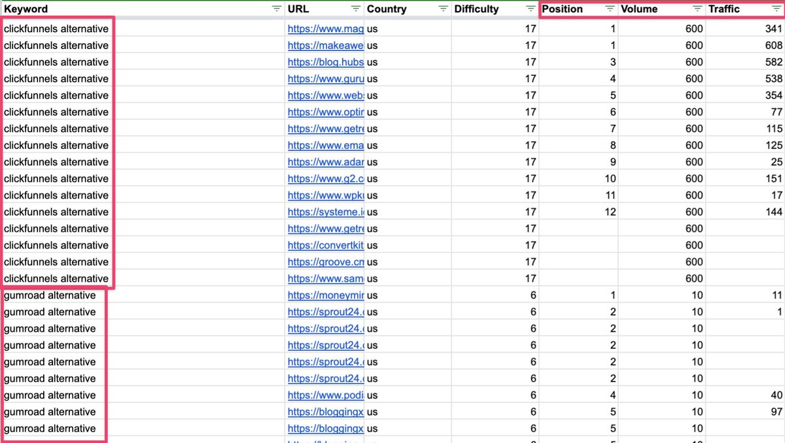
Task: Select traffic value 40 in podi row
Action: click(x=776, y=395)
